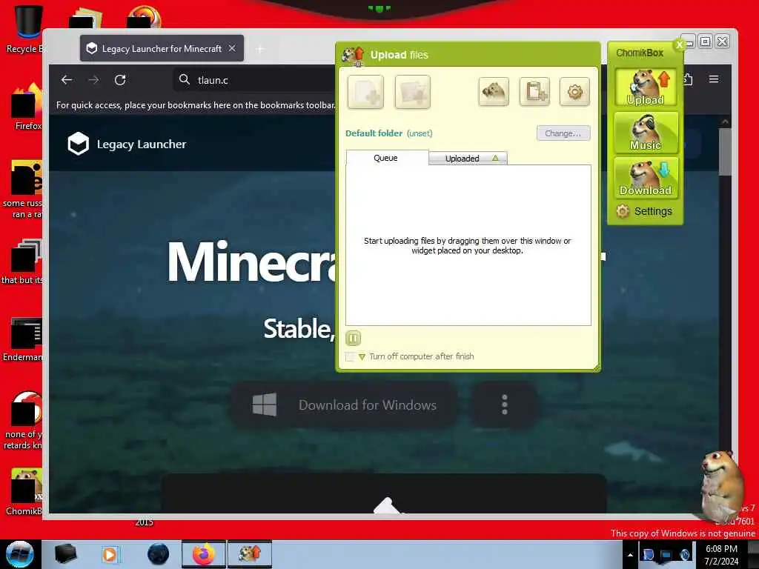
Task: Open more download options three-dot button
Action: tap(504, 405)
